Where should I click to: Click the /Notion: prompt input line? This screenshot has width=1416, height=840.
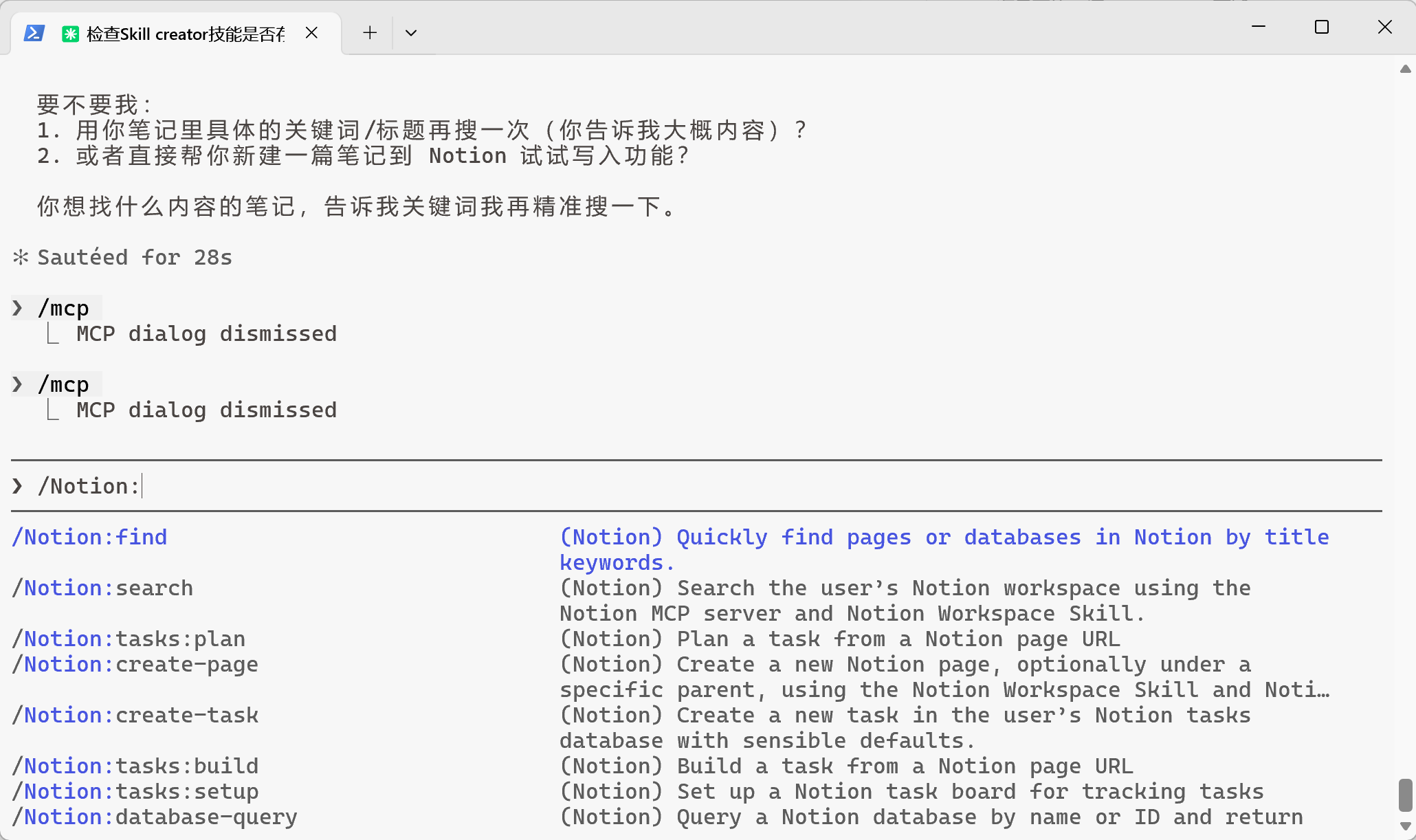[696, 486]
